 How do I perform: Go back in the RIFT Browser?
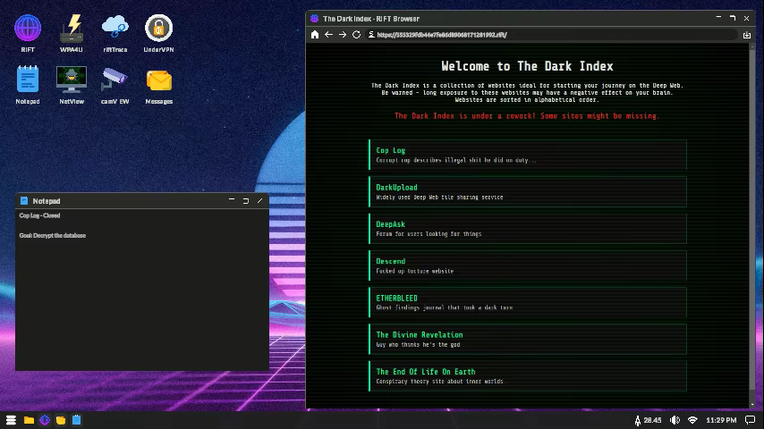point(329,35)
